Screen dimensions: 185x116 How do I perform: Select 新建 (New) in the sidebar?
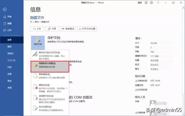click(8, 23)
